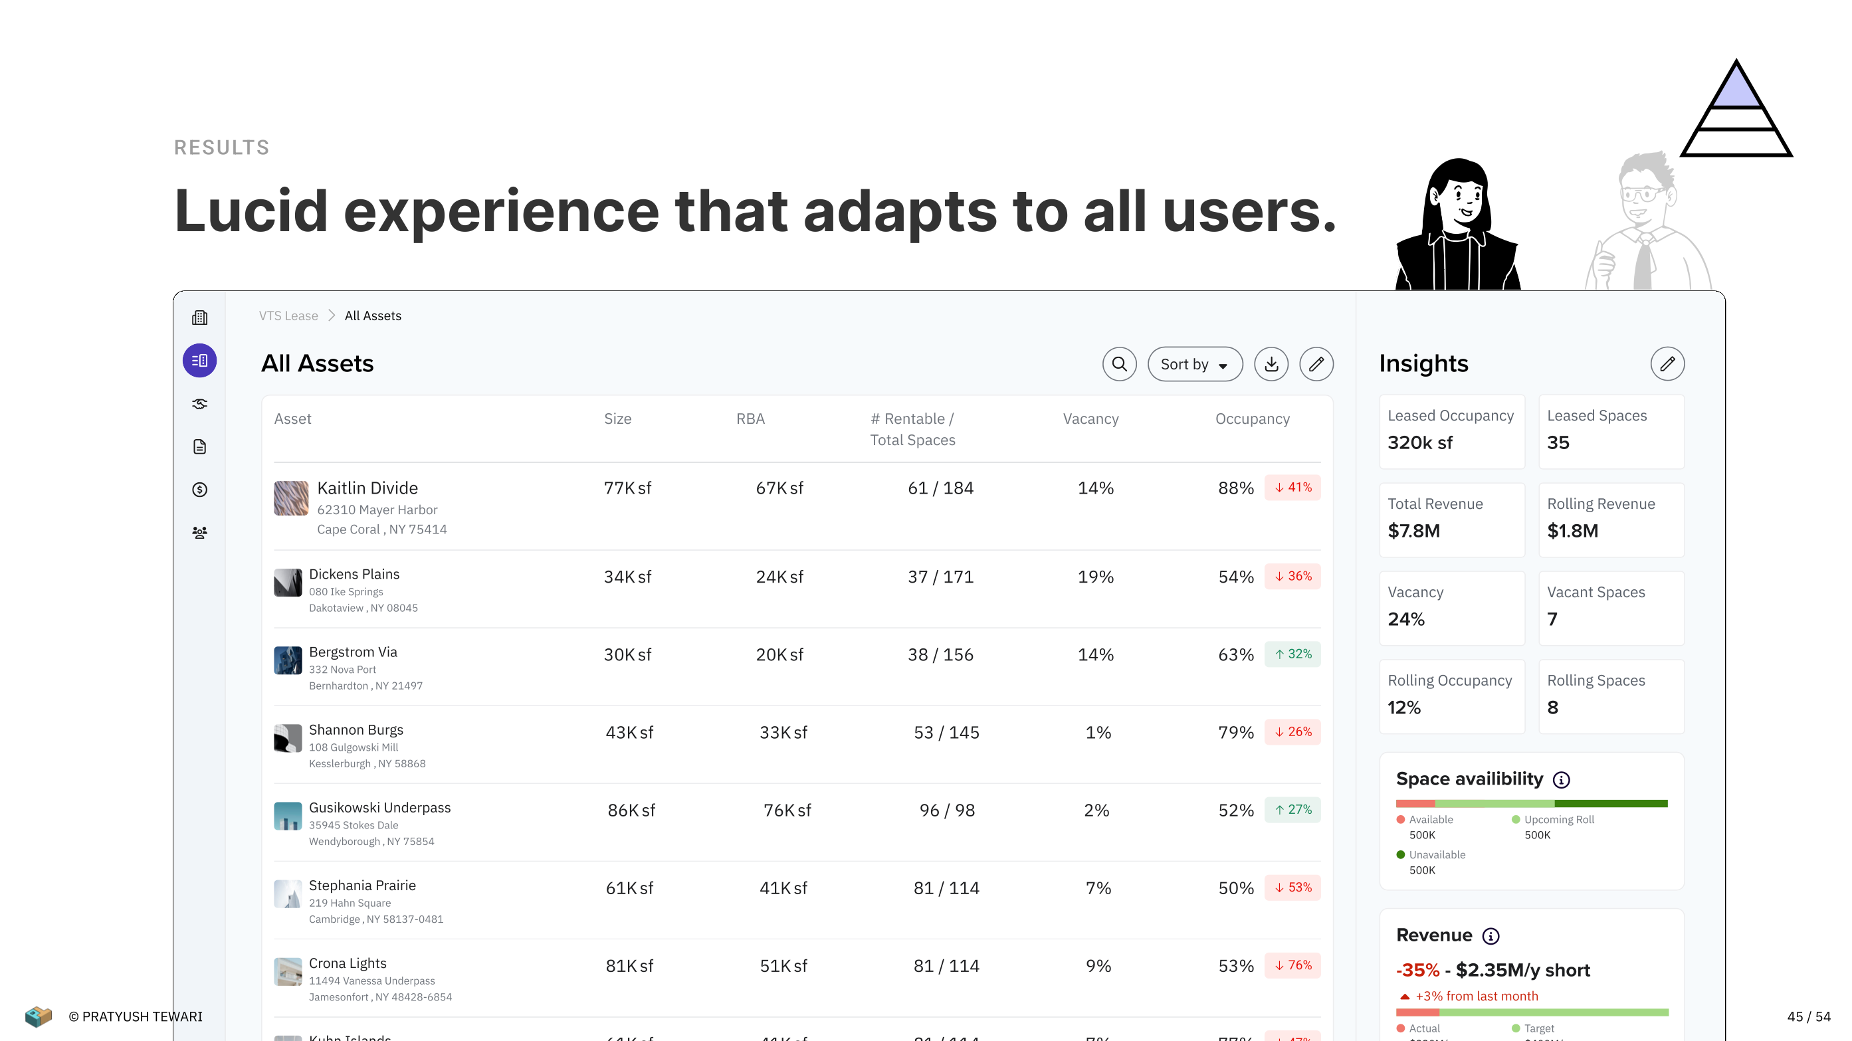Edit Insights panel with the pencil icon
Screen dimensions: 1852x1041
[1667, 364]
